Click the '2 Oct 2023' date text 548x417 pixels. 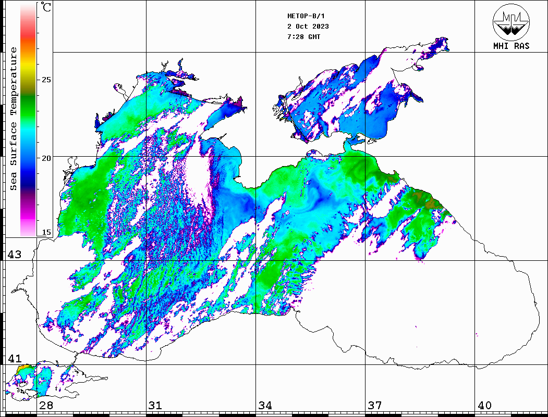point(308,27)
